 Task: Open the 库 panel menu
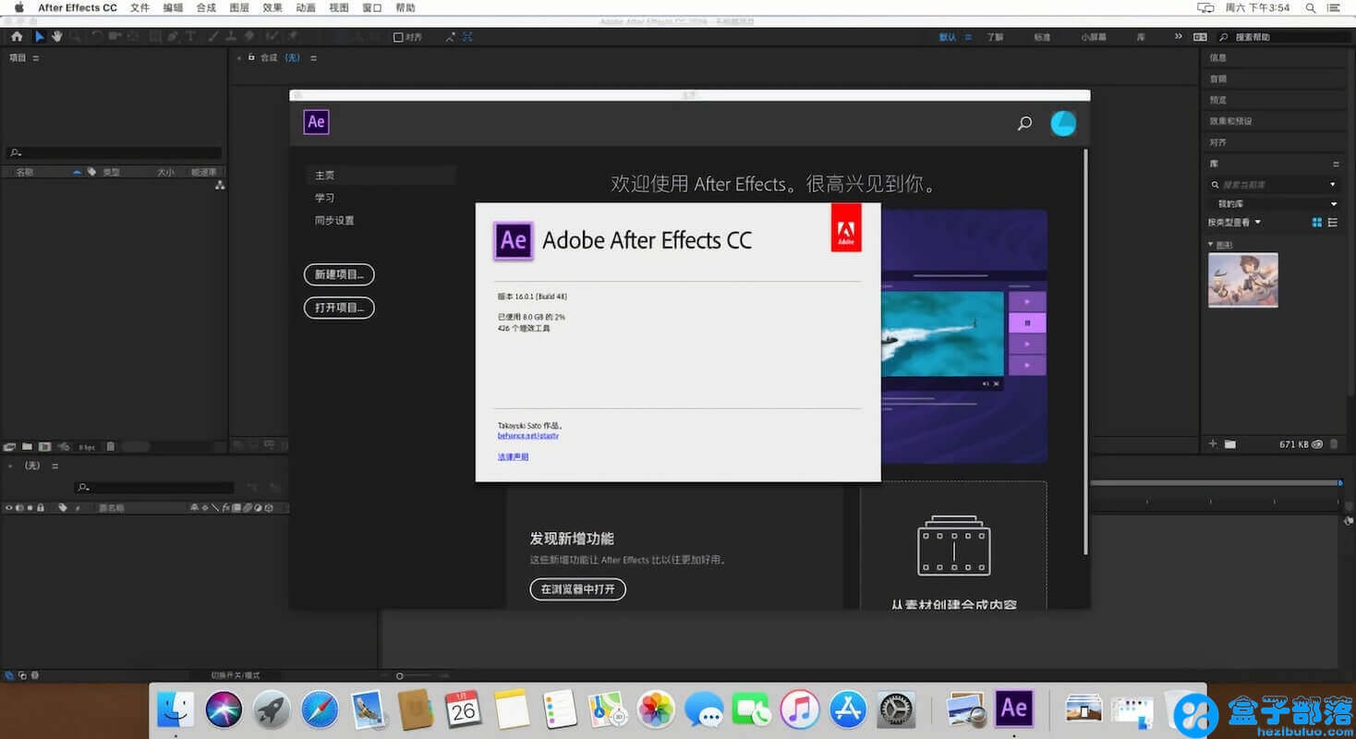(1336, 164)
